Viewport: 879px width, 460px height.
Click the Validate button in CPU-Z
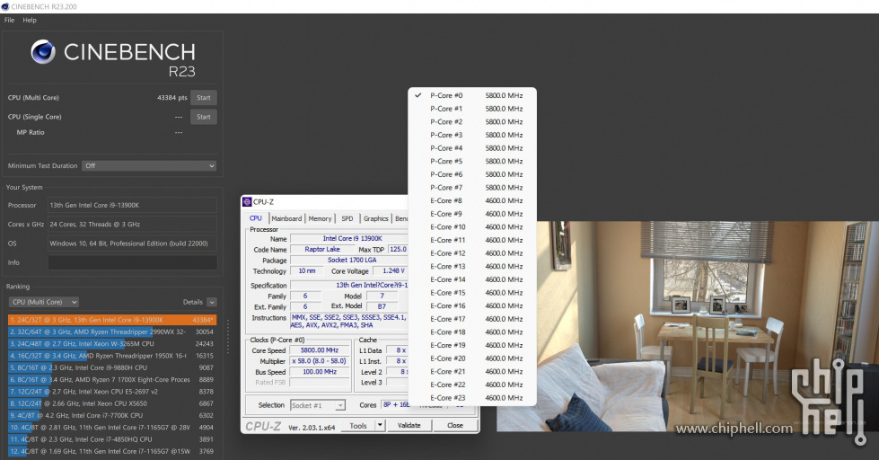(x=409, y=426)
